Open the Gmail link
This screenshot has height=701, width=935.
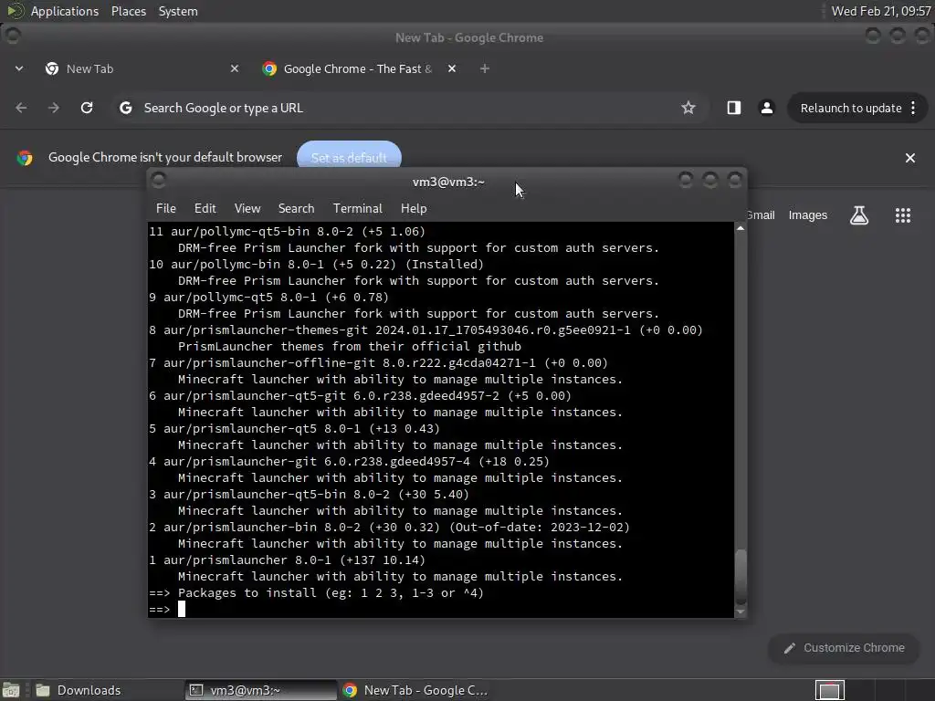click(761, 215)
